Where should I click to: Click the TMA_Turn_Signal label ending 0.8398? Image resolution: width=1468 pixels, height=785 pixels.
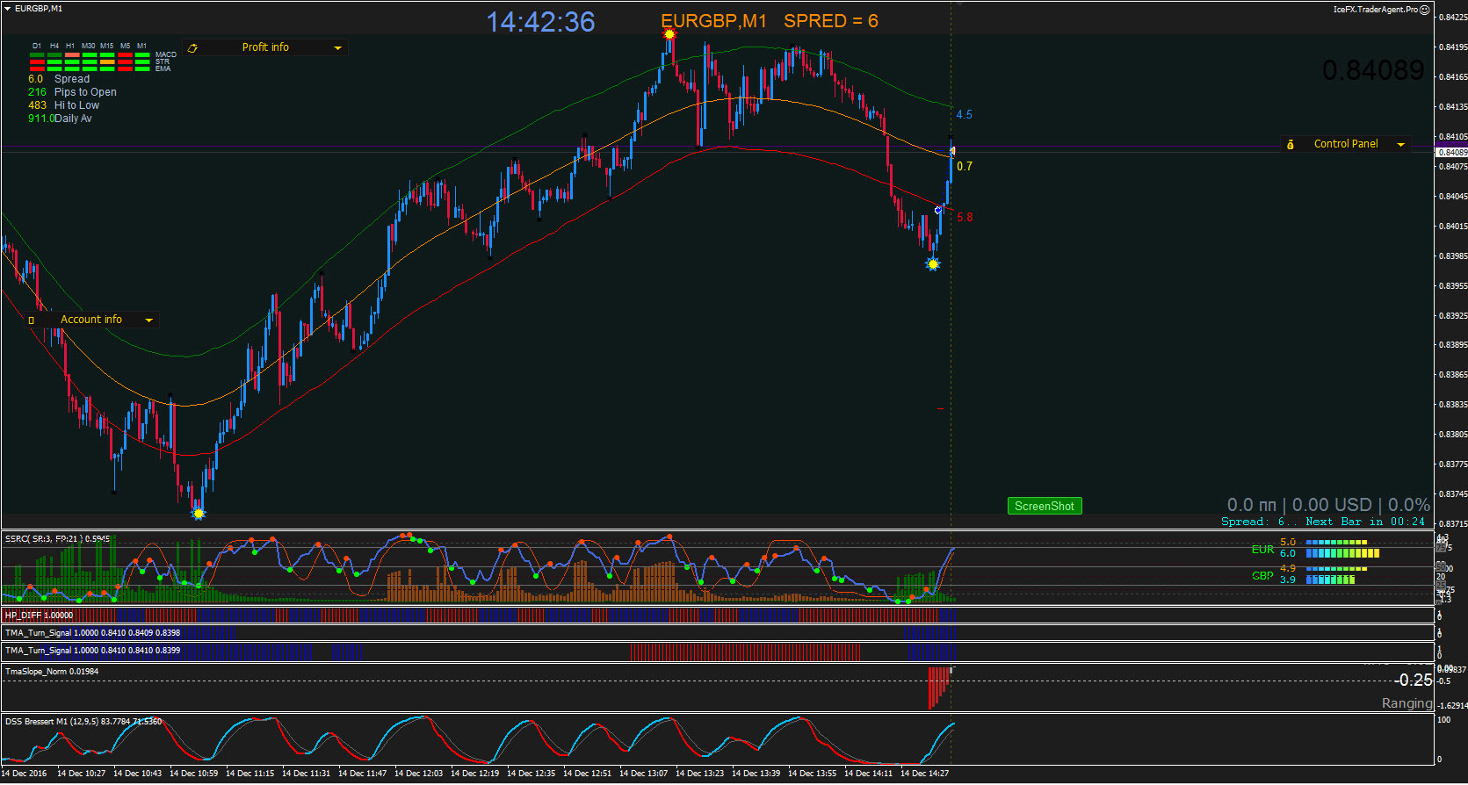[92, 633]
